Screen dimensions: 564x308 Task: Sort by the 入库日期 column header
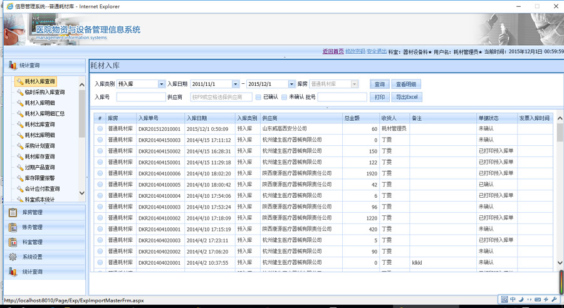[210, 118]
